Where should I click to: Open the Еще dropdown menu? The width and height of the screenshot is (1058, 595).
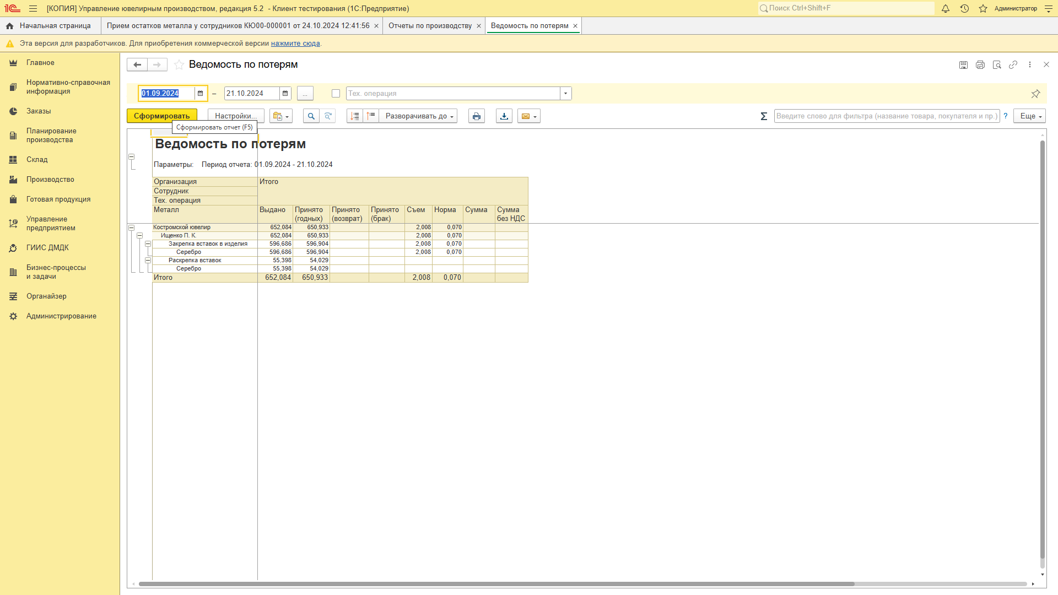click(1030, 116)
